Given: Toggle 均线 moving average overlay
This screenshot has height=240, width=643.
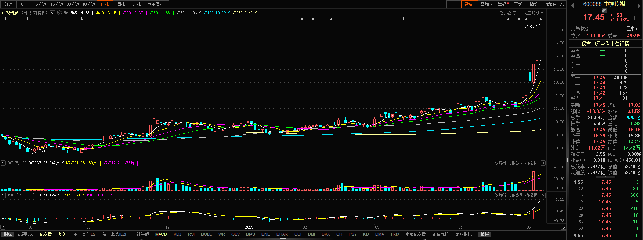Looking at the screenshot, I should (62, 234).
